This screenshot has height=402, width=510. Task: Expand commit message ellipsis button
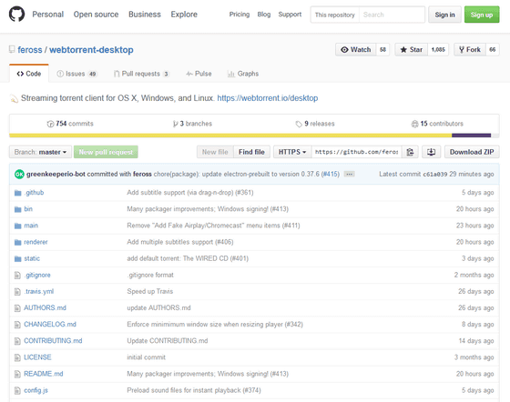click(349, 174)
